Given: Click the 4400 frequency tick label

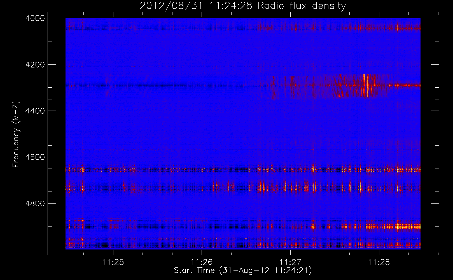Looking at the screenshot, I should 35,111.
